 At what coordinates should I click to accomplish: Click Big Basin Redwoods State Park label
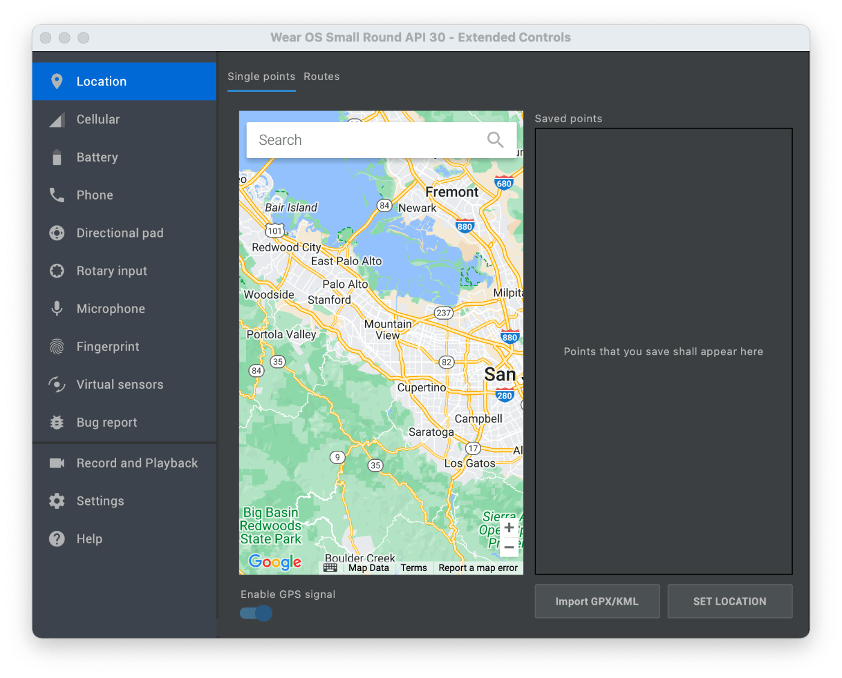click(x=271, y=525)
